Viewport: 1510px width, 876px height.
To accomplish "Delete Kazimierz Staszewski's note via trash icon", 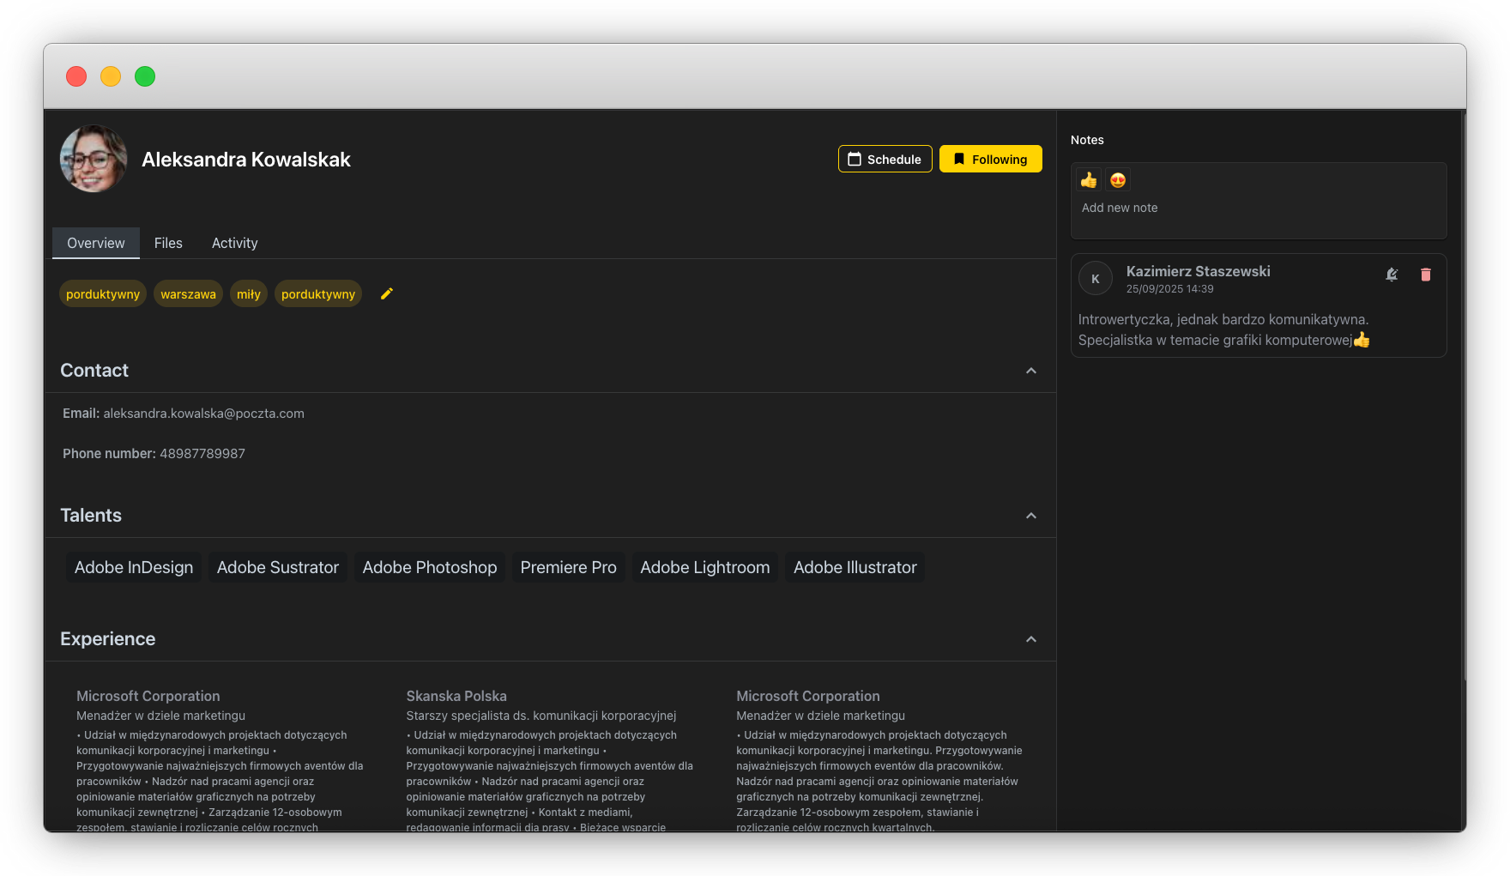I will [x=1425, y=275].
